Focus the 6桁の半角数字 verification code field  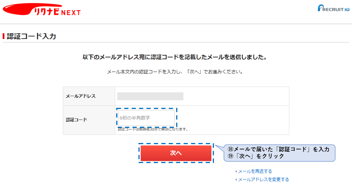click(x=146, y=118)
